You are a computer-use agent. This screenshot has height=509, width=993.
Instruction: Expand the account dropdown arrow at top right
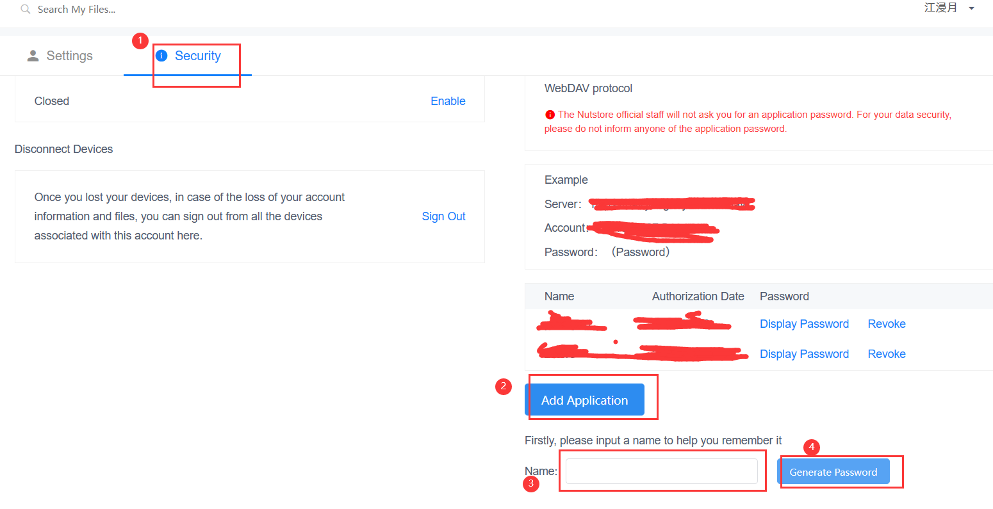(971, 8)
